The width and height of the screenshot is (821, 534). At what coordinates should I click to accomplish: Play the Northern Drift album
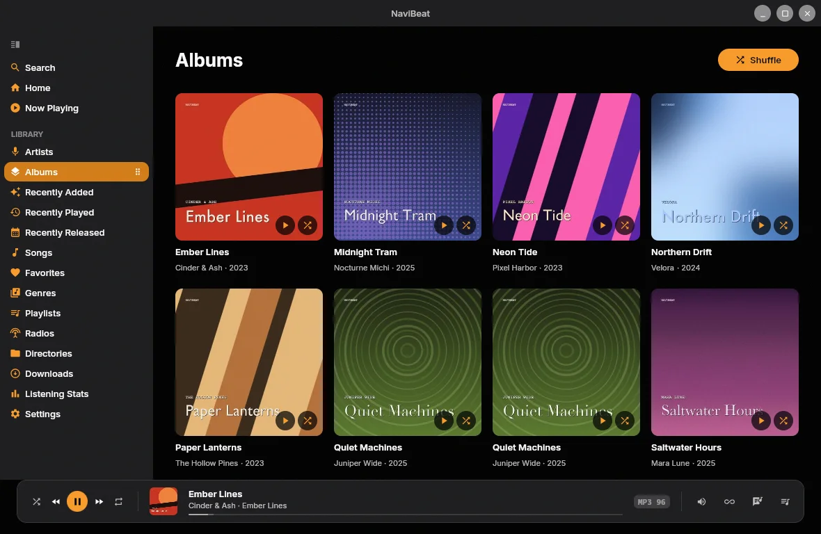(x=760, y=225)
